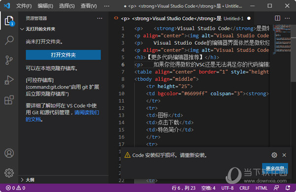Click line number 8 in gutter
Viewport: 296px width, 192px height.
tap(123, 79)
